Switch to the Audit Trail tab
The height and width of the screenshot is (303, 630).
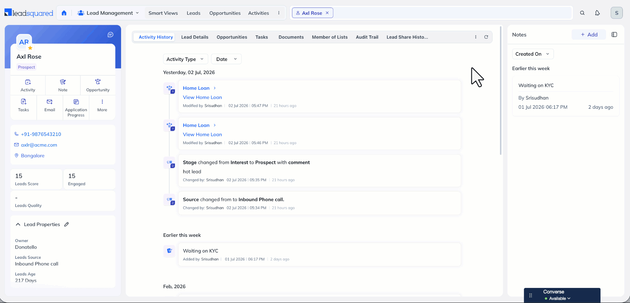(x=367, y=37)
